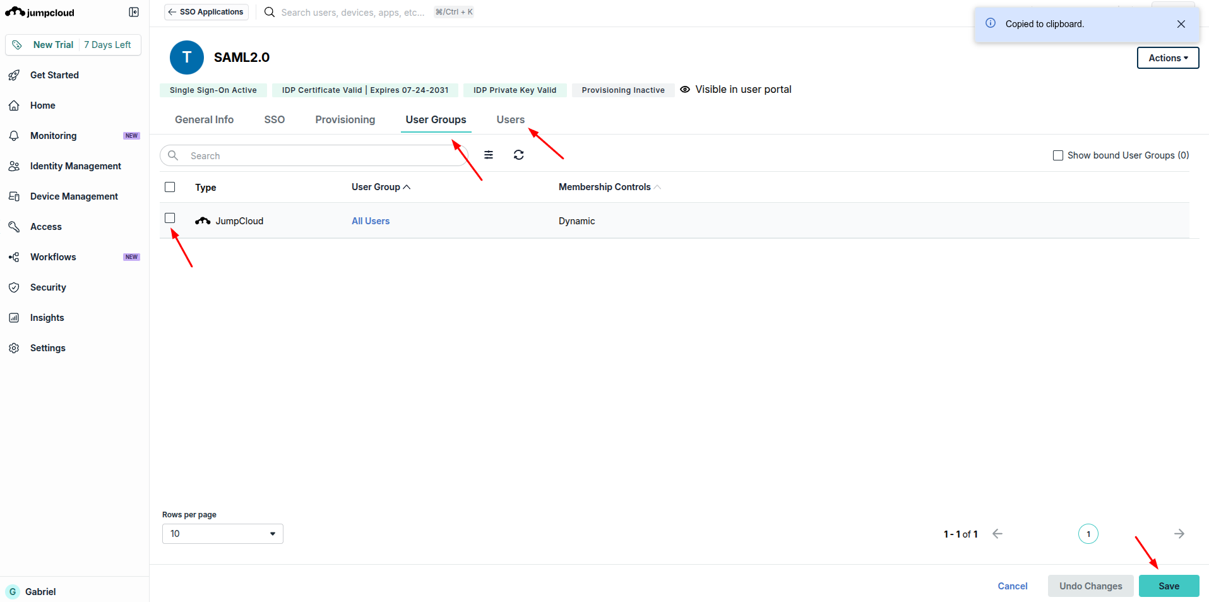Screen dimensions: 1209x602
Task: Check the All Users group checkbox
Action: click(x=170, y=218)
